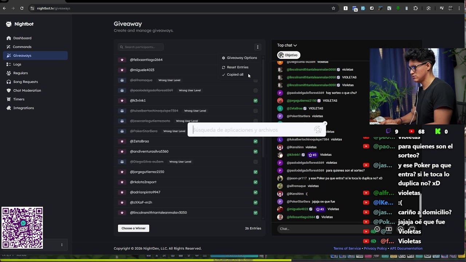The width and height of the screenshot is (466, 262).
Task: Open the Dashboard page icon in sidebar
Action: click(x=9, y=38)
